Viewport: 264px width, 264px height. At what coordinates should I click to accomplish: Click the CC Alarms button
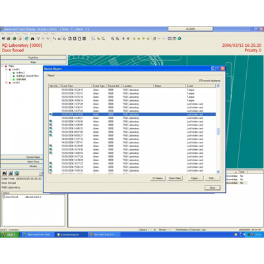158,178
